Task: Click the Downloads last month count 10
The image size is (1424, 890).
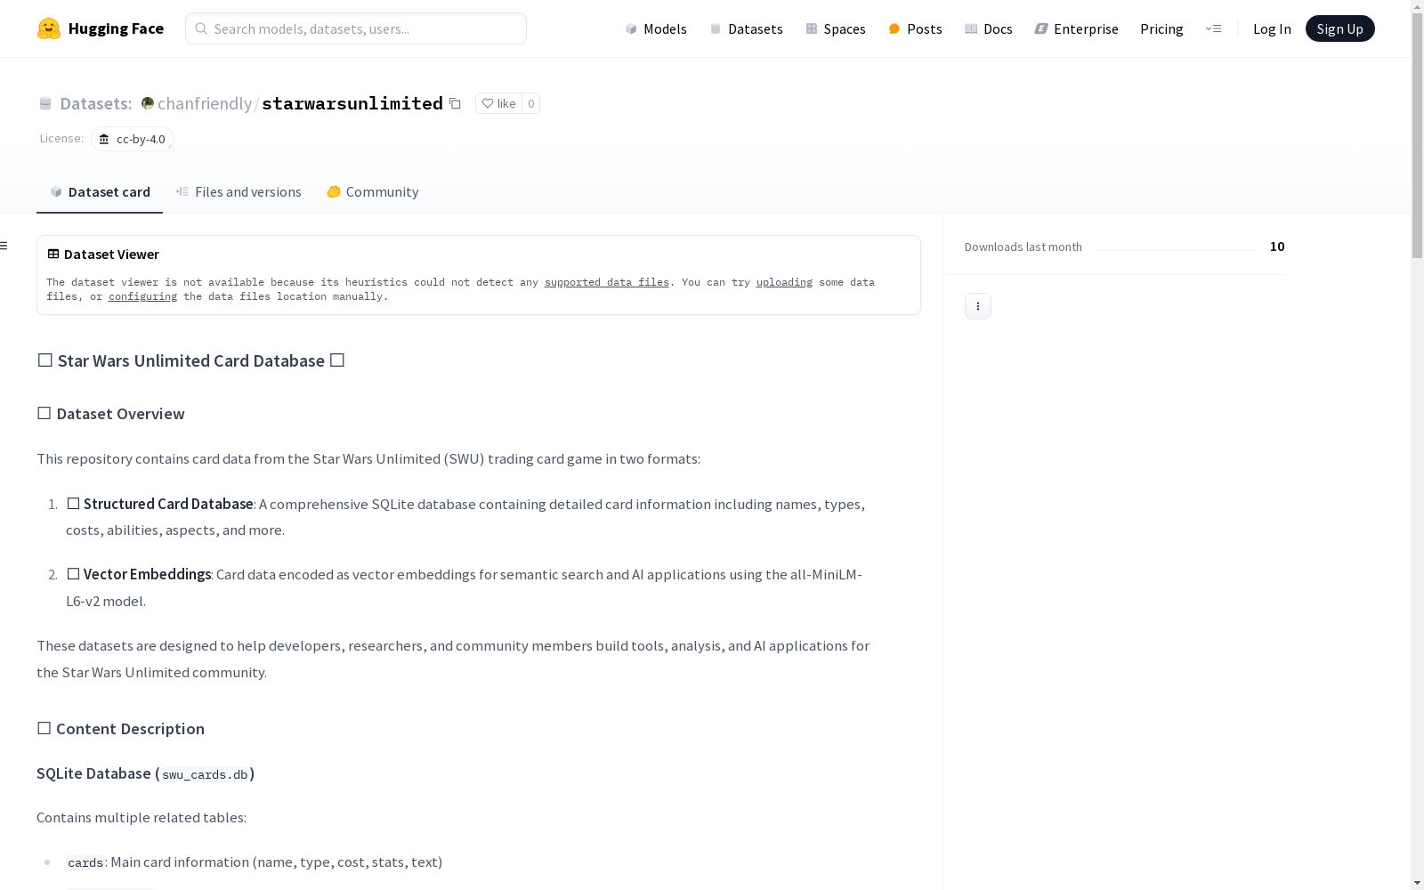Action: tap(1277, 247)
